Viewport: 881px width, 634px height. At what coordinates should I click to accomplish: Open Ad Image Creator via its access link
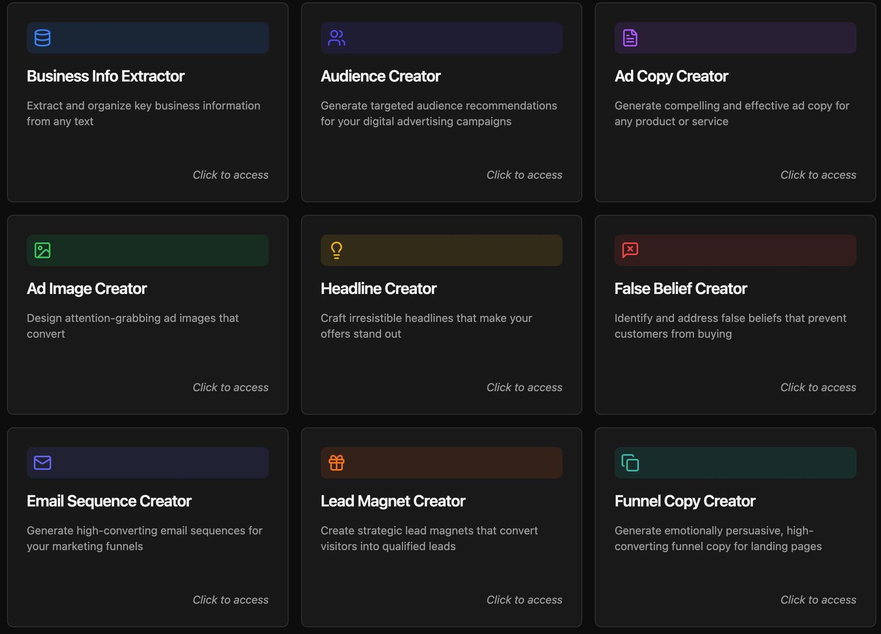[230, 387]
